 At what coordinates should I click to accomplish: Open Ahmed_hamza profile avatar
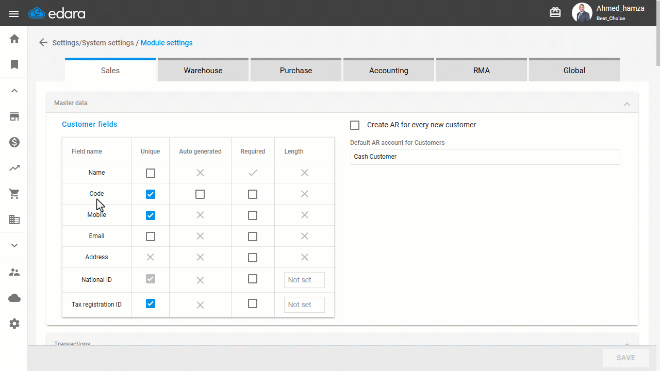click(582, 13)
